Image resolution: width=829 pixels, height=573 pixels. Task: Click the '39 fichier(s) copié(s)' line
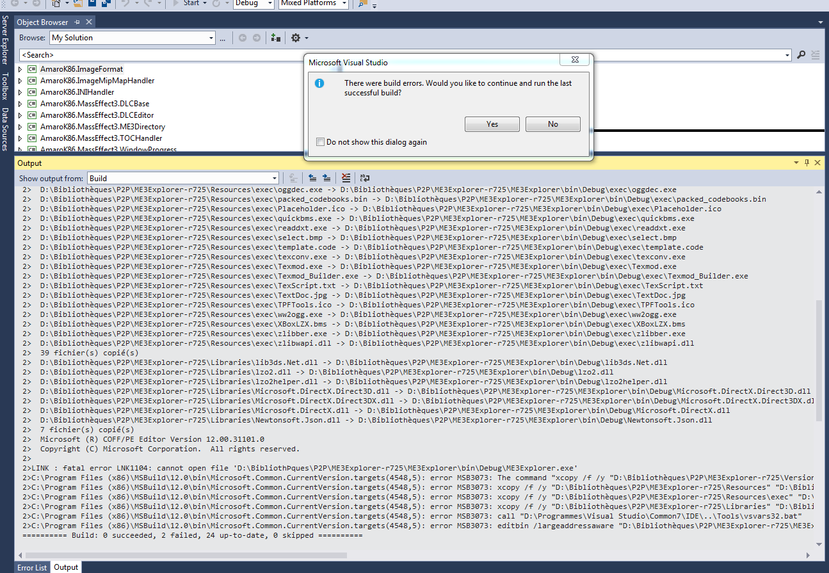89,353
